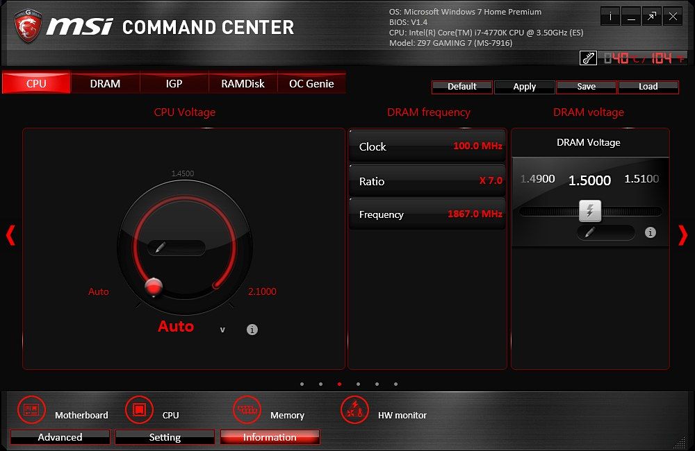The width and height of the screenshot is (695, 451).
Task: Open HW monitor icon
Action: 354,410
